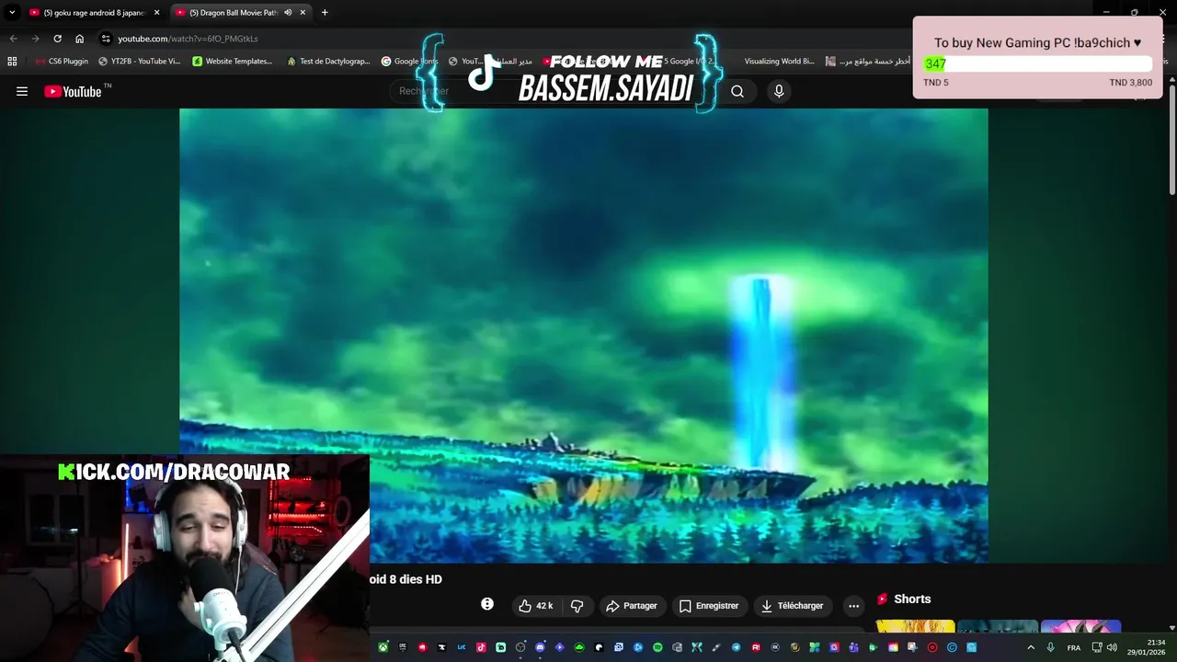Viewport: 1177px width, 662px height.
Task: Close the Dragon Ball Movie tab
Action: point(303,13)
